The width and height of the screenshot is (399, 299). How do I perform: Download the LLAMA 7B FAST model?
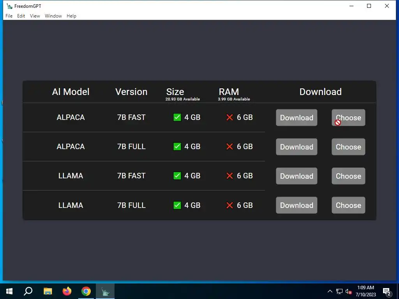coord(297,176)
